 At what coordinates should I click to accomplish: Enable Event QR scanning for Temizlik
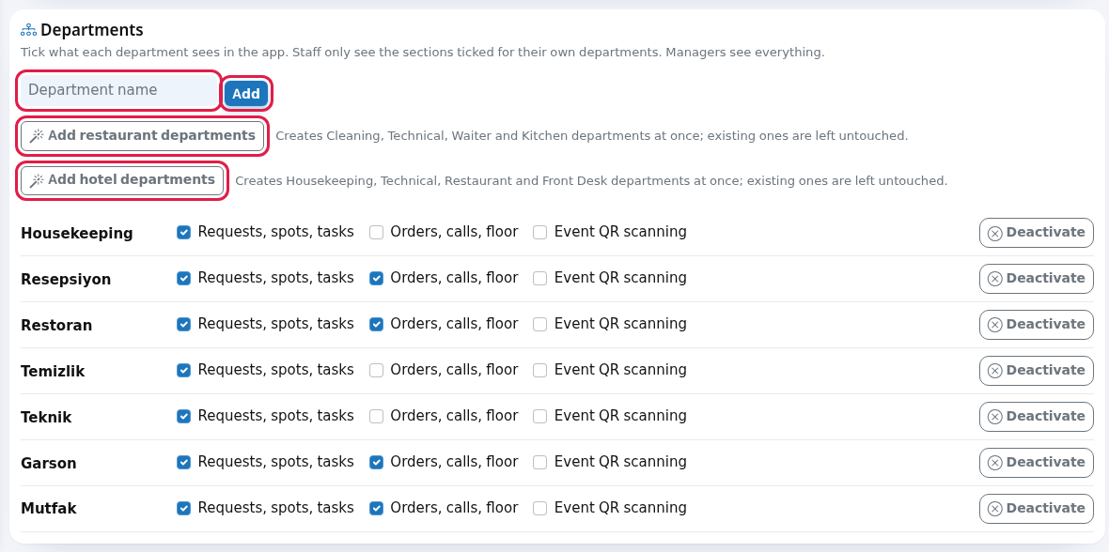[539, 371]
